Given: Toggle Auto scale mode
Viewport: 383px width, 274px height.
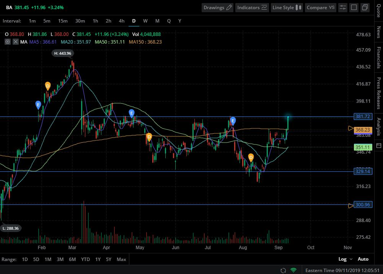Looking at the screenshot, I should click(363, 259).
